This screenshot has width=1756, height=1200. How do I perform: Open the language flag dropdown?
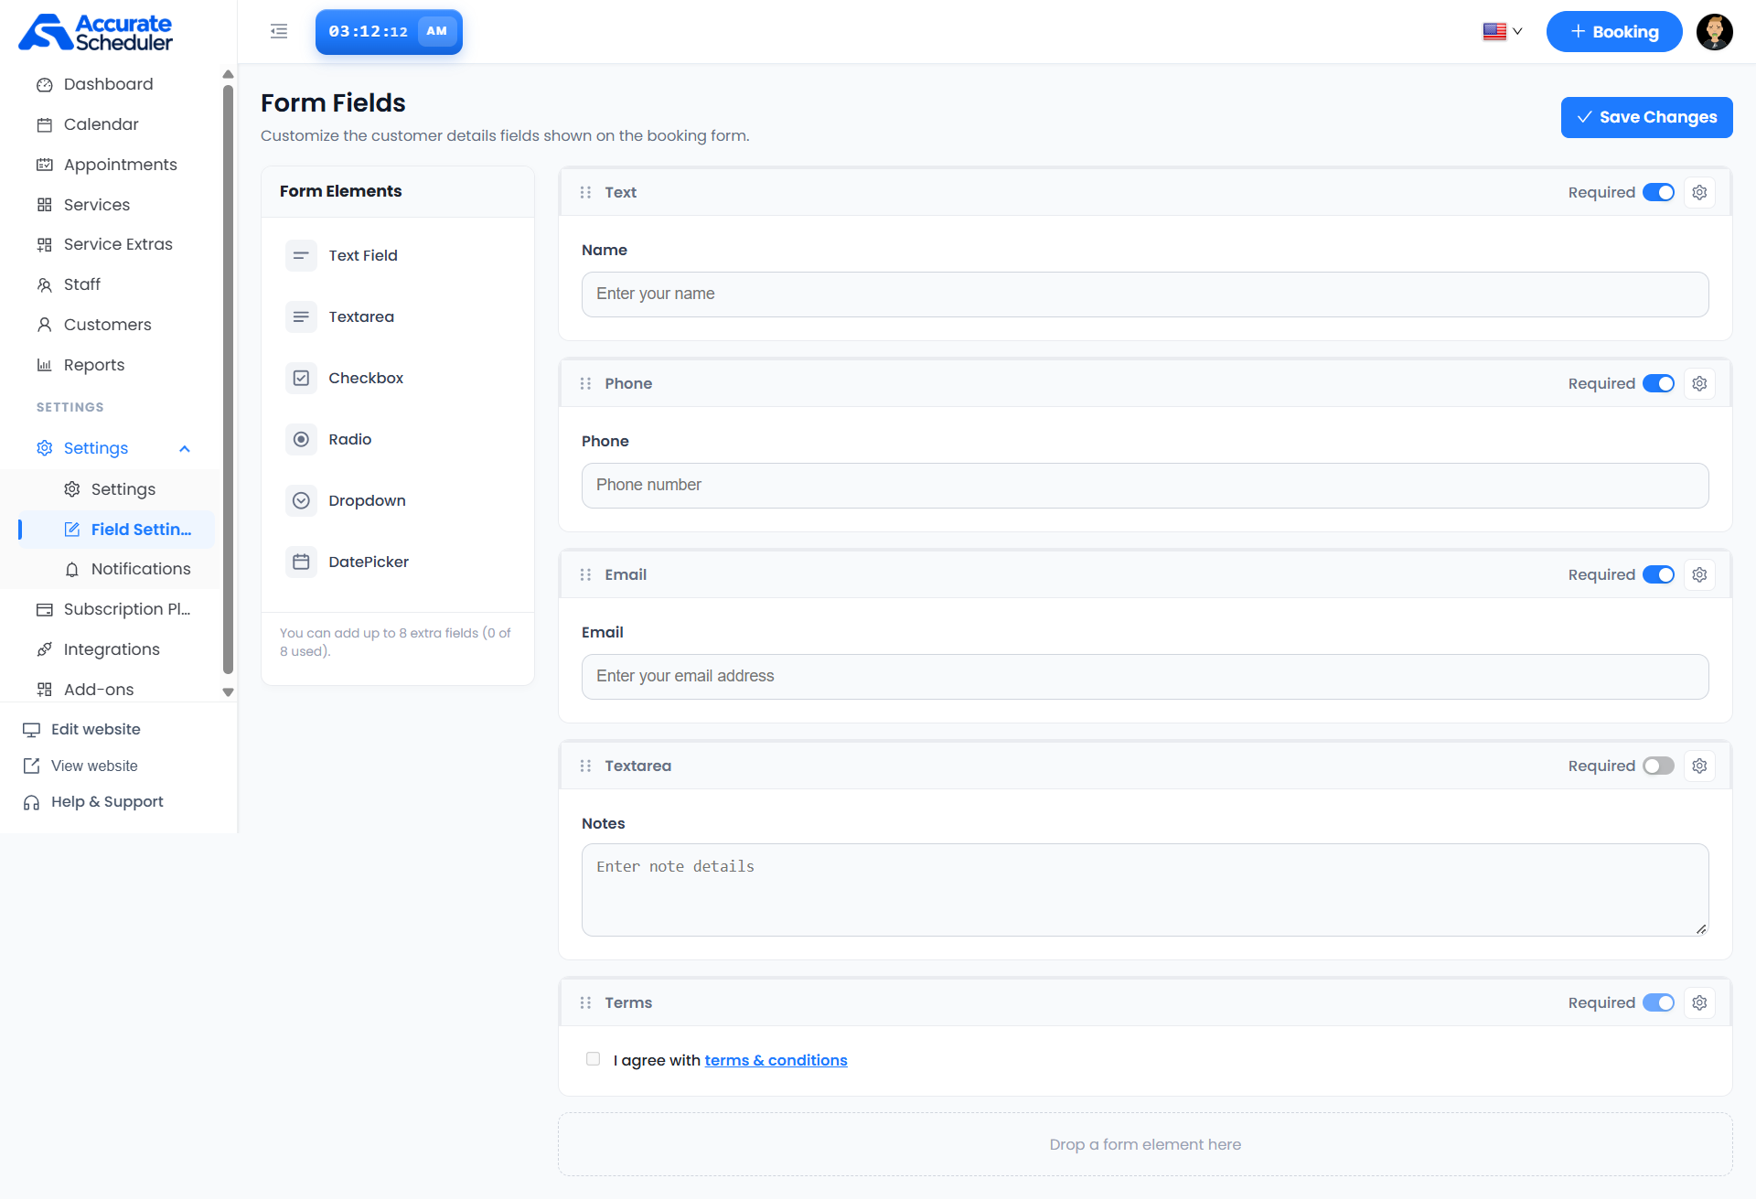tap(1503, 31)
